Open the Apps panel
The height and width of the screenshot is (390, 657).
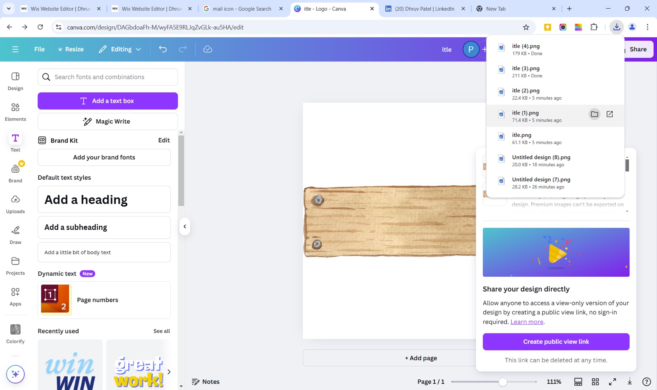click(x=15, y=297)
